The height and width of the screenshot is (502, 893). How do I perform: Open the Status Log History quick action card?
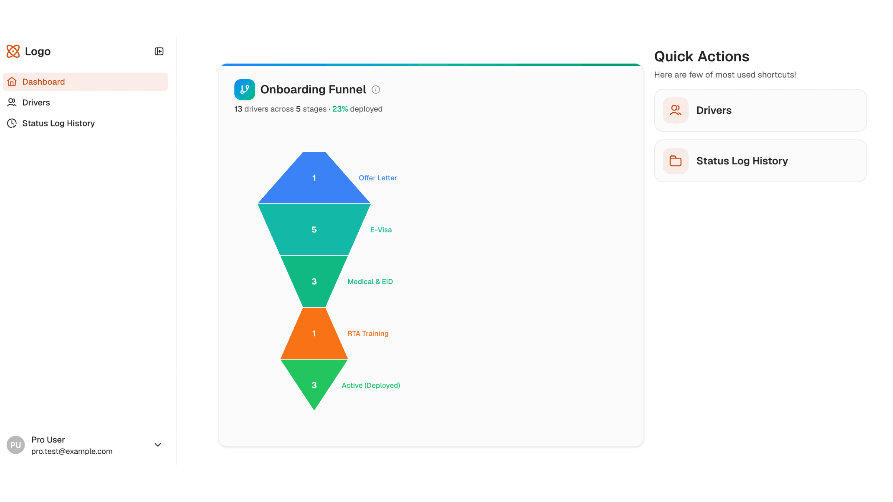(760, 161)
